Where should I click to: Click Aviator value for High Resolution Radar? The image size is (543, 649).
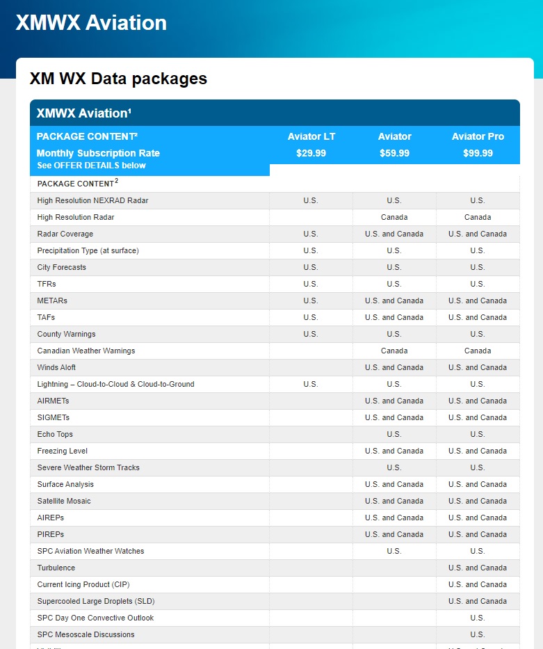pos(394,217)
